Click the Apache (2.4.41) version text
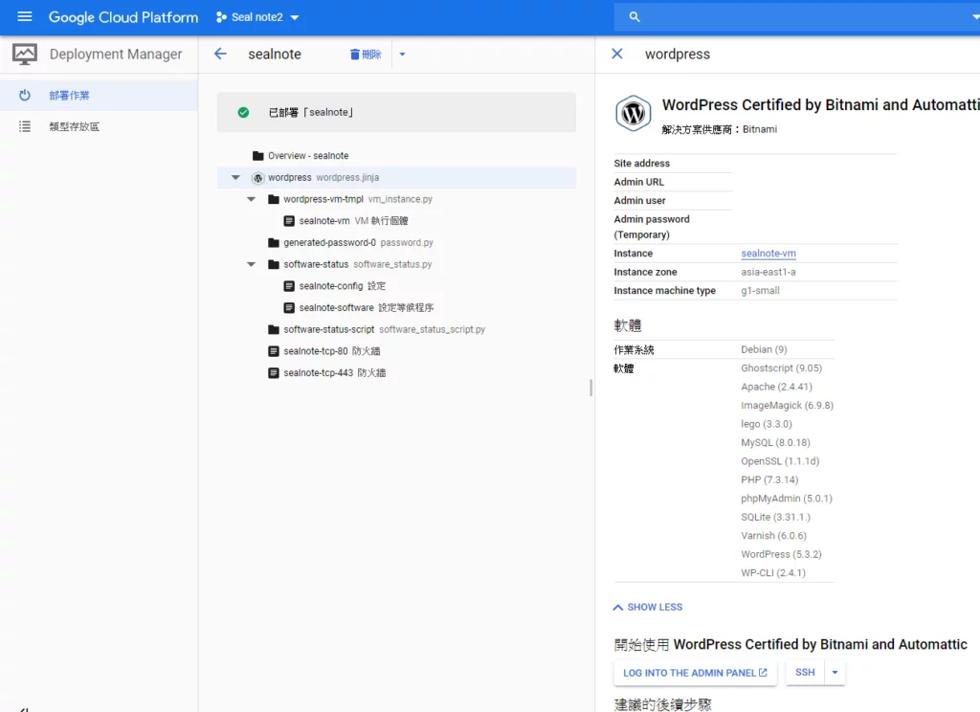Image resolution: width=980 pixels, height=712 pixels. pos(776,387)
